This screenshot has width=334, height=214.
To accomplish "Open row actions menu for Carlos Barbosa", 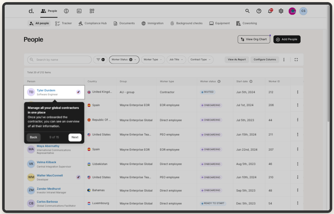I will point(298,203).
